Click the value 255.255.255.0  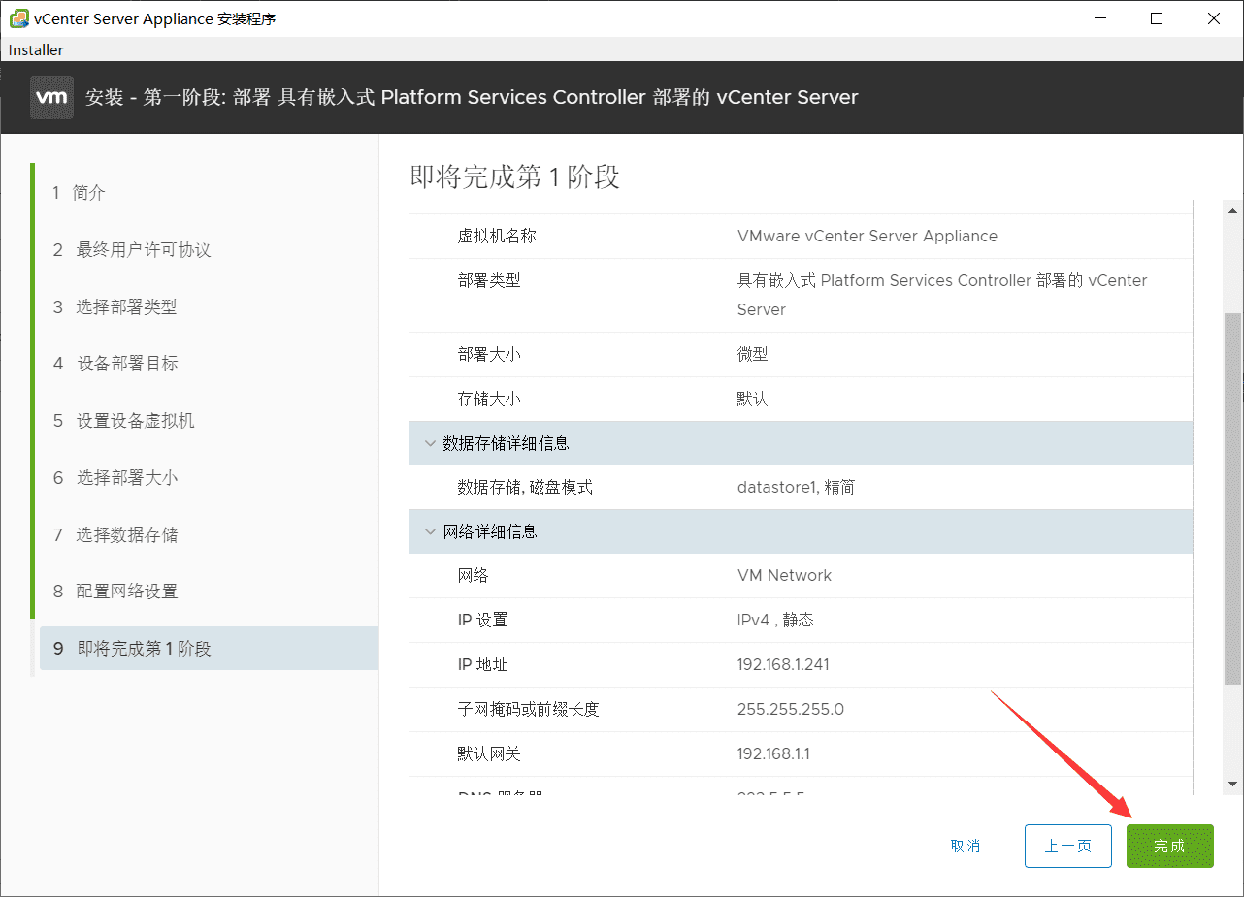pyautogui.click(x=791, y=709)
